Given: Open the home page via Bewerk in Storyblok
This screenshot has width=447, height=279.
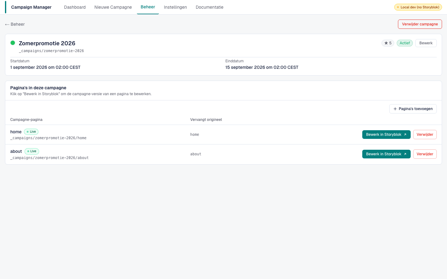Looking at the screenshot, I should tap(386, 135).
